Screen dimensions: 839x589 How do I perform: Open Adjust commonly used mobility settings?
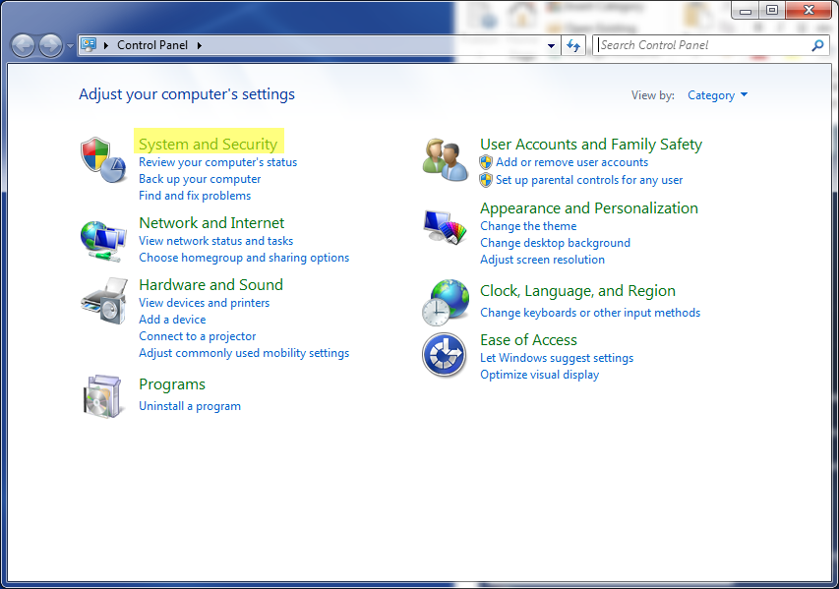tap(244, 353)
